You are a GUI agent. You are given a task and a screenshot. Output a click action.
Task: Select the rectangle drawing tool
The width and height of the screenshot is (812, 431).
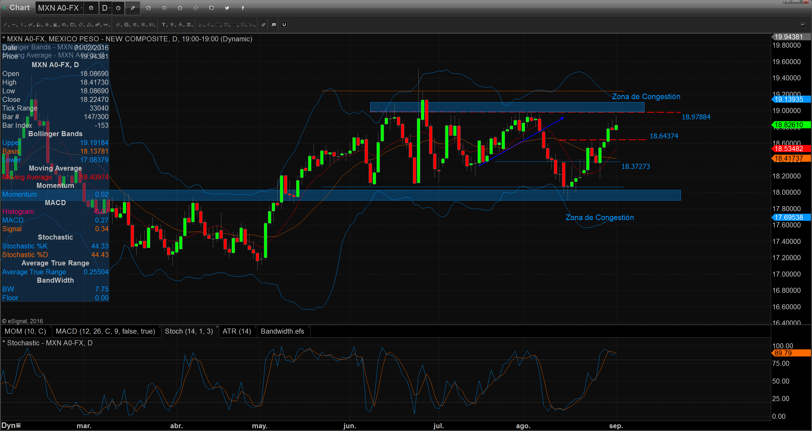click(x=72, y=25)
